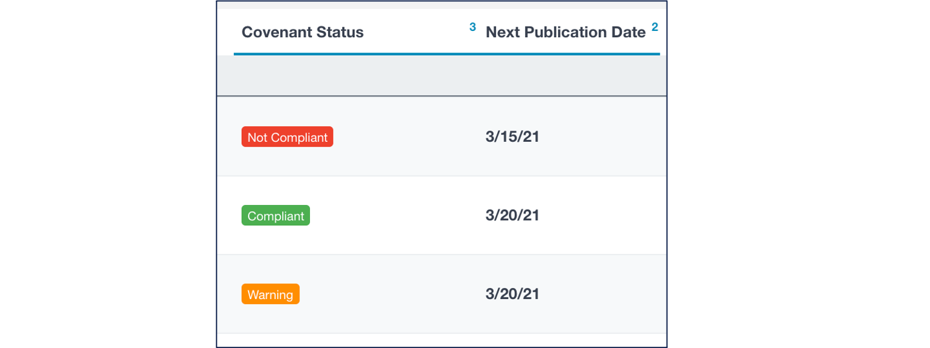Click the gray filter cell under Next Publication Date
The height and width of the screenshot is (348, 930).
[570, 76]
